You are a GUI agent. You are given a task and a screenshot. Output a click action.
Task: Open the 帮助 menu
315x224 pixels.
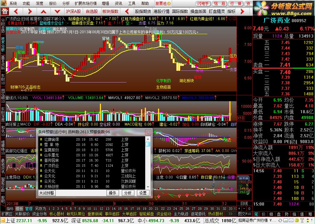click(x=145, y=3)
